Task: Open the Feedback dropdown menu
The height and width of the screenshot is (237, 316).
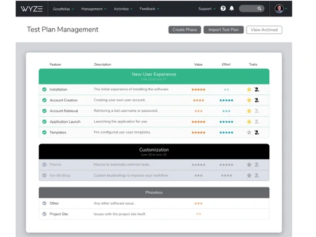Action: pyautogui.click(x=149, y=9)
